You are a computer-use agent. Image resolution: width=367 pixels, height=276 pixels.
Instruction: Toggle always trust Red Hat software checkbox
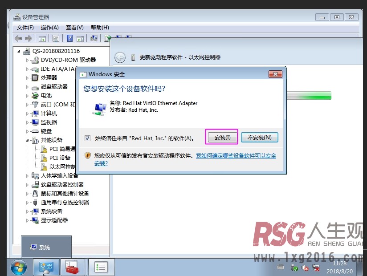pos(87,138)
